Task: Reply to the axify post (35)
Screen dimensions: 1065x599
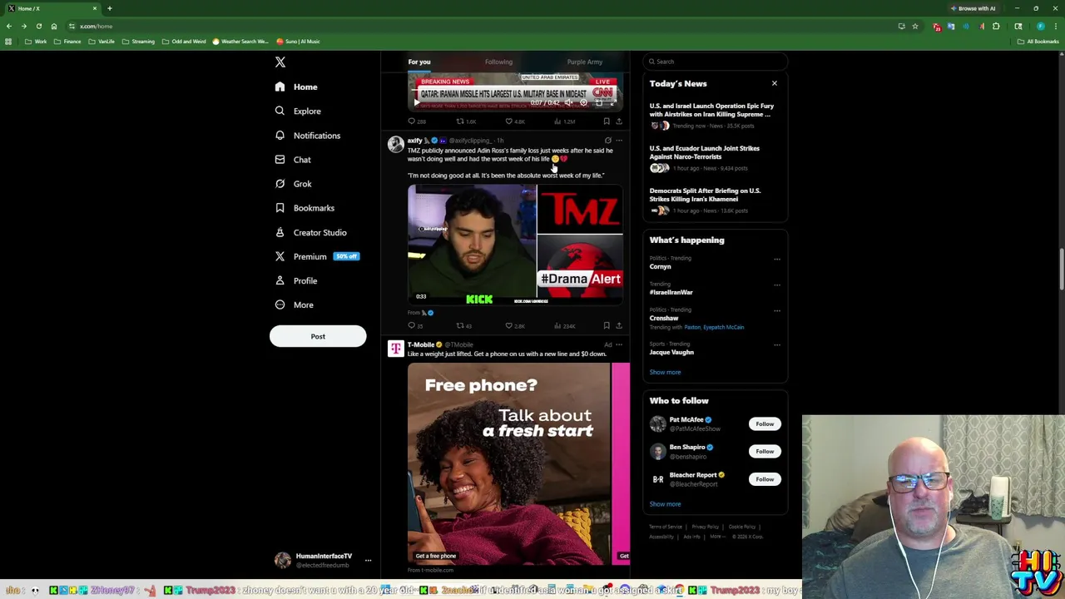Action: 415,325
